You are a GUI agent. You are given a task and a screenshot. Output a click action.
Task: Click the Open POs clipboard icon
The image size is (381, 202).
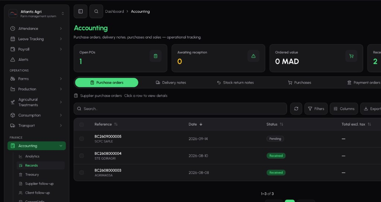click(x=155, y=56)
